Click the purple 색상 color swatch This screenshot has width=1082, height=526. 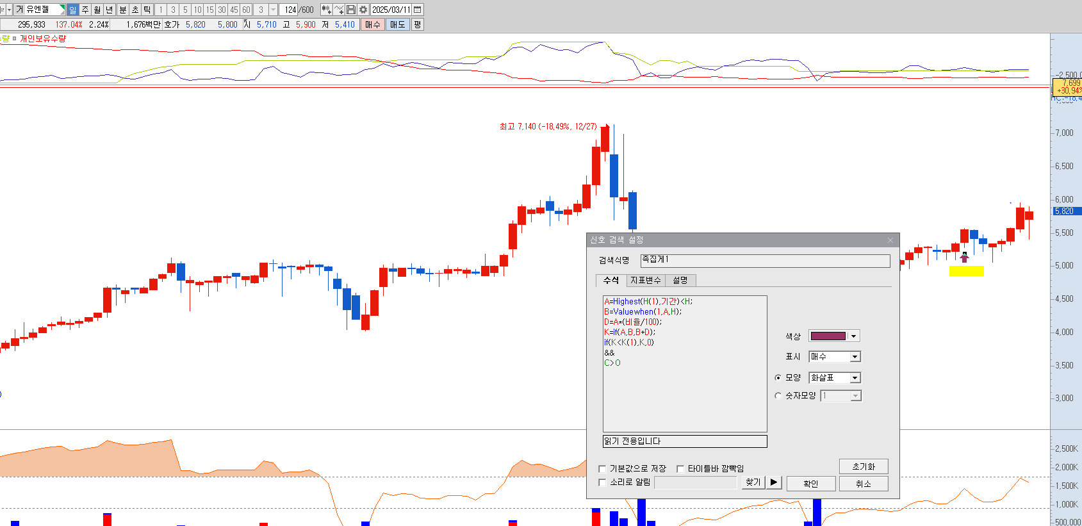click(x=828, y=336)
